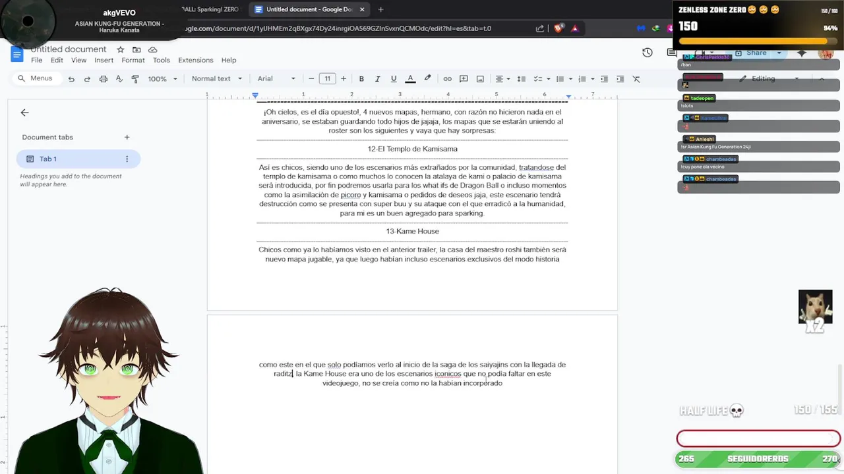Expand the Editing mode dropdown
The height and width of the screenshot is (474, 844).
coord(796,79)
